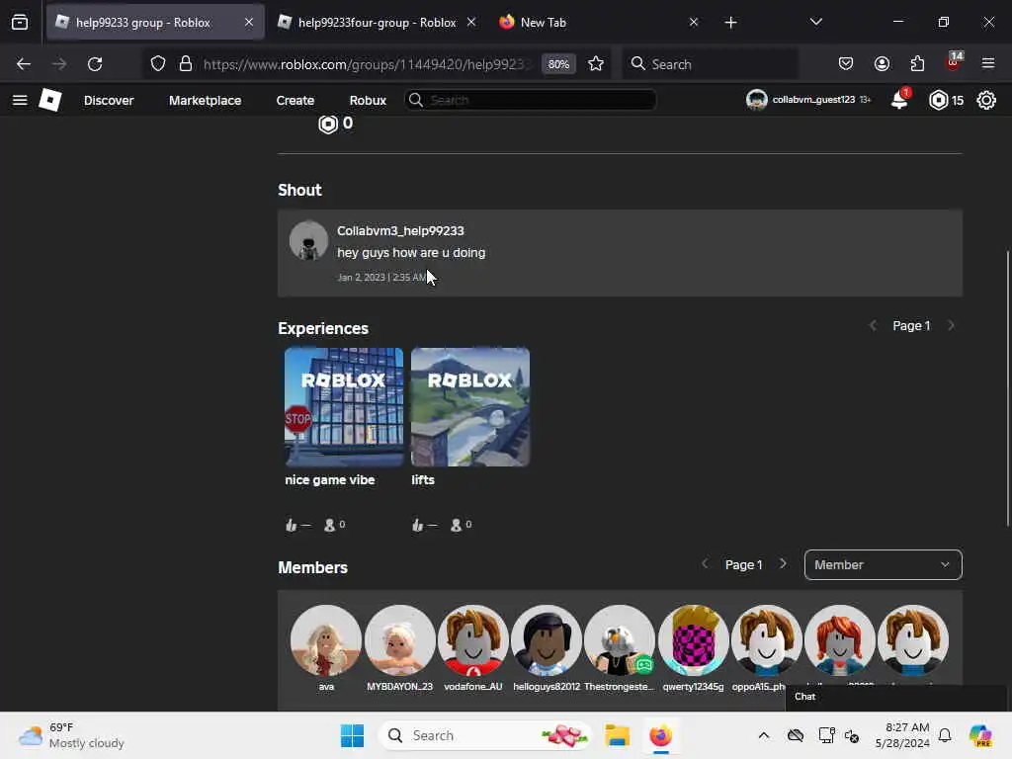This screenshot has height=759, width=1012.
Task: Click the shout poster avatar image
Action: (x=308, y=241)
